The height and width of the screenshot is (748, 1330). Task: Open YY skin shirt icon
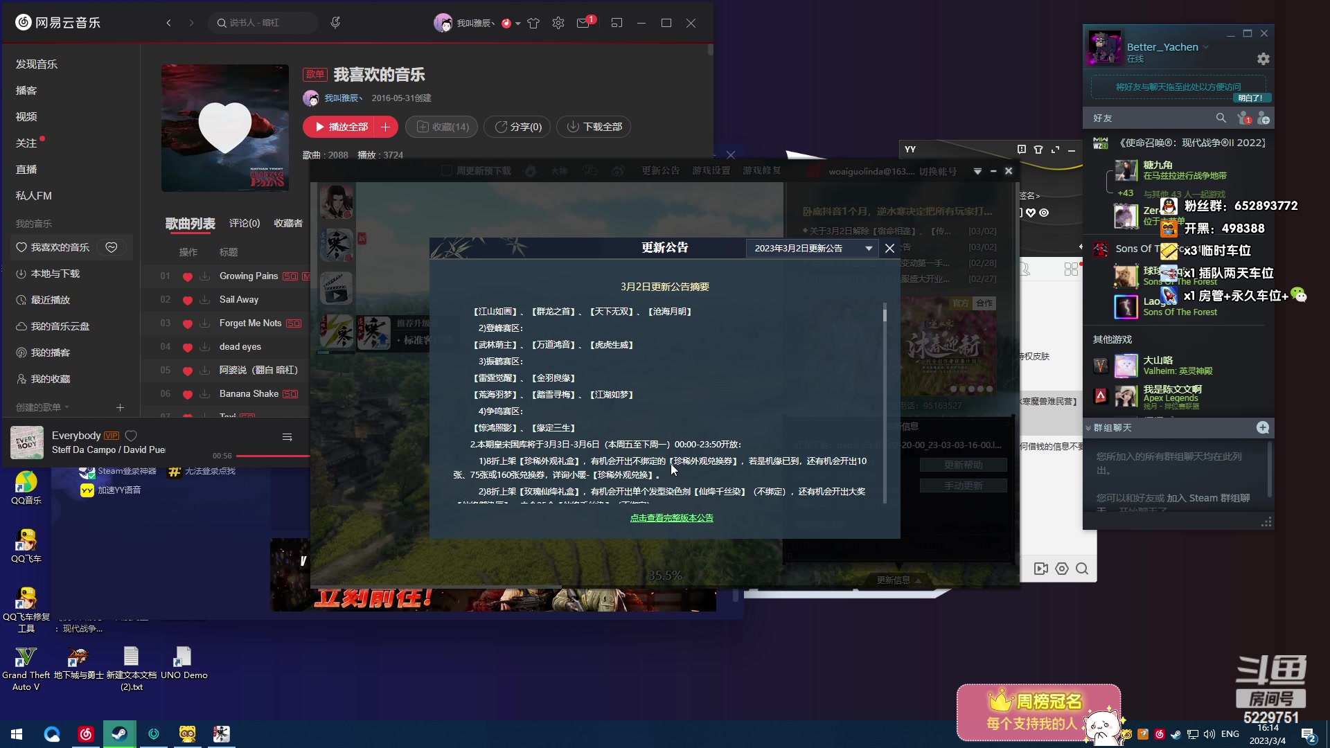(x=1038, y=150)
